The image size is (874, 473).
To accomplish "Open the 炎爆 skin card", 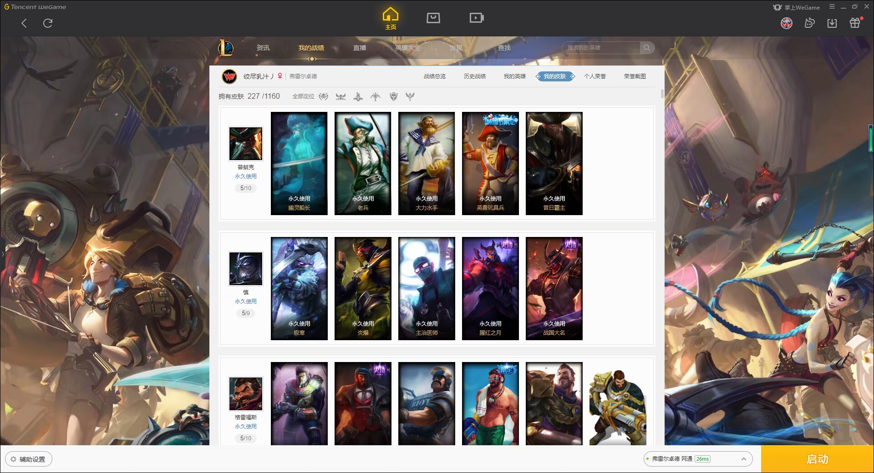I will (x=363, y=288).
